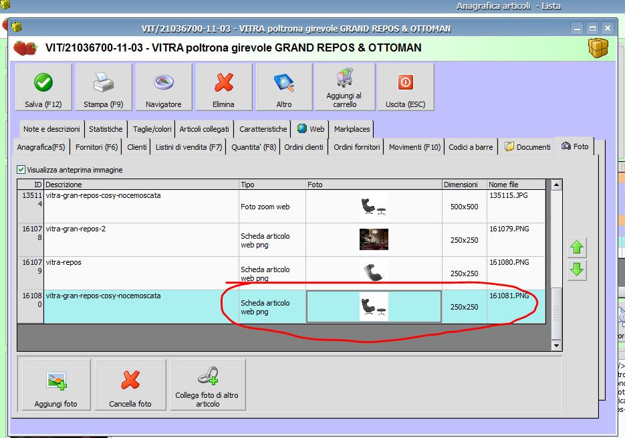Open the Caratteristiche tab
This screenshot has width=625, height=438.
tap(263, 129)
